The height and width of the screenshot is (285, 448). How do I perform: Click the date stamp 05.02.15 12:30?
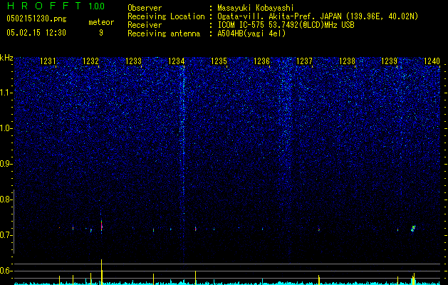[36, 33]
